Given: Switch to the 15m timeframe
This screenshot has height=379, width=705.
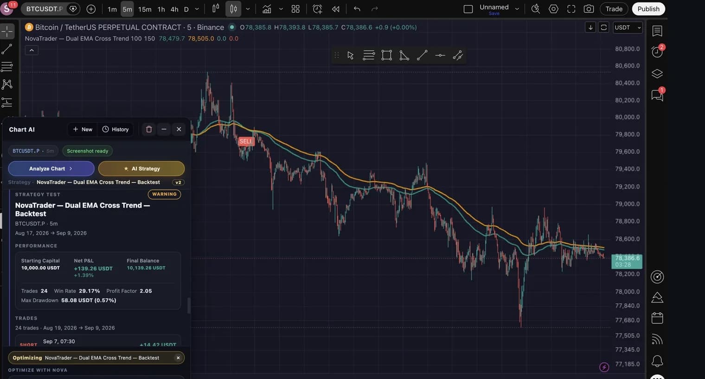Looking at the screenshot, I should point(145,9).
